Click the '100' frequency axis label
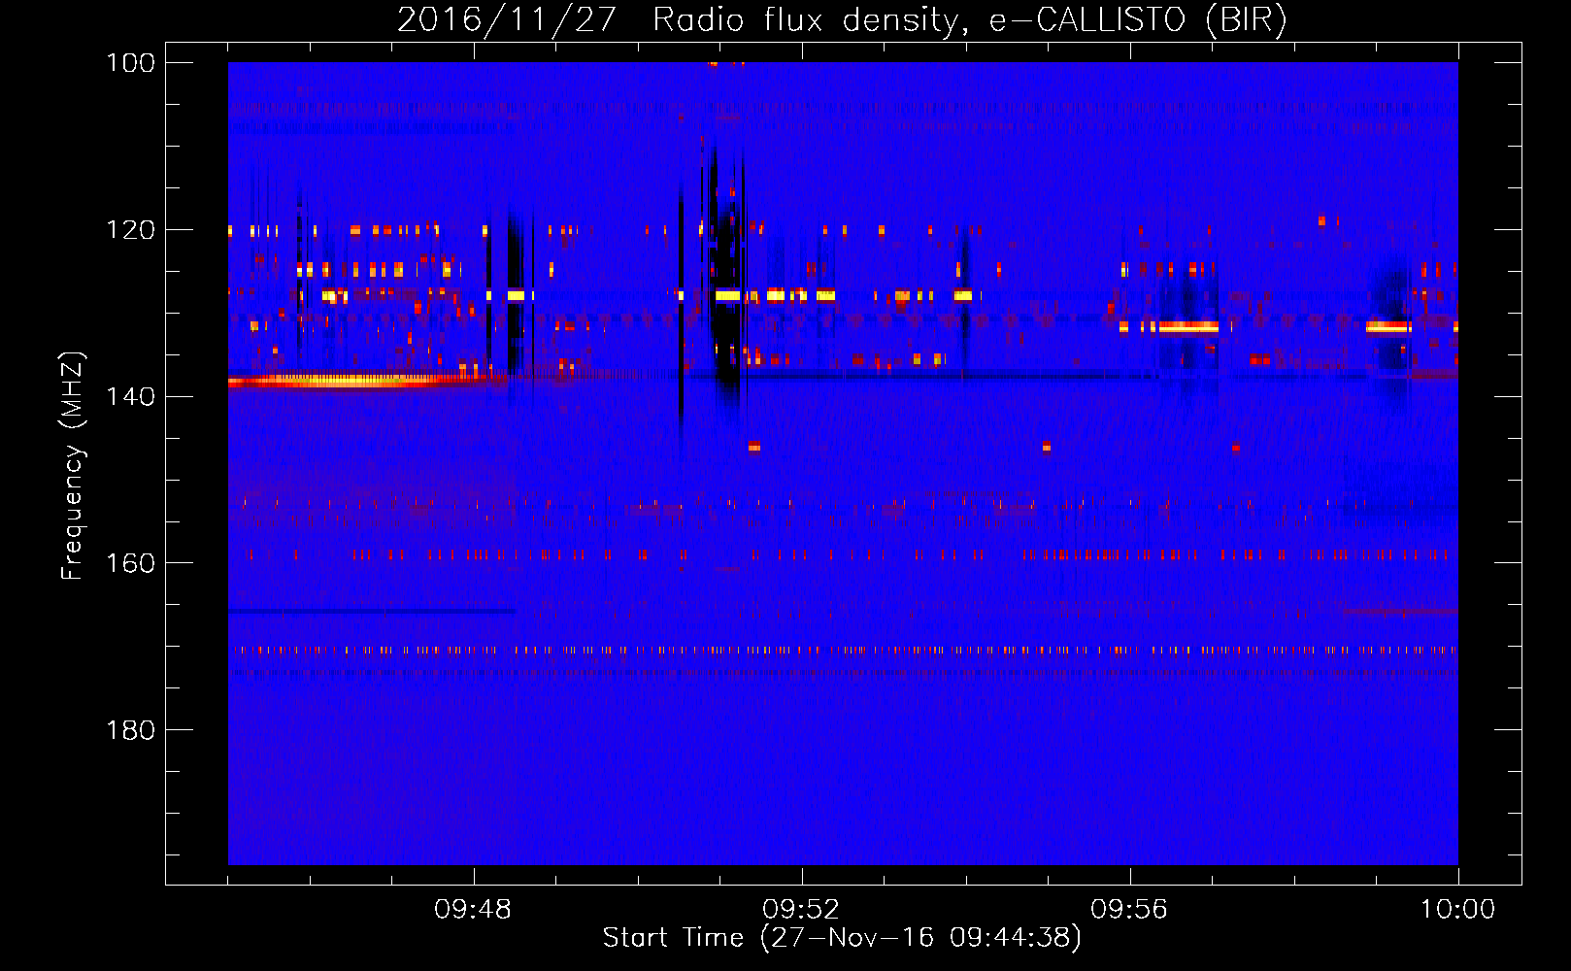Image resolution: width=1571 pixels, height=971 pixels. click(131, 63)
